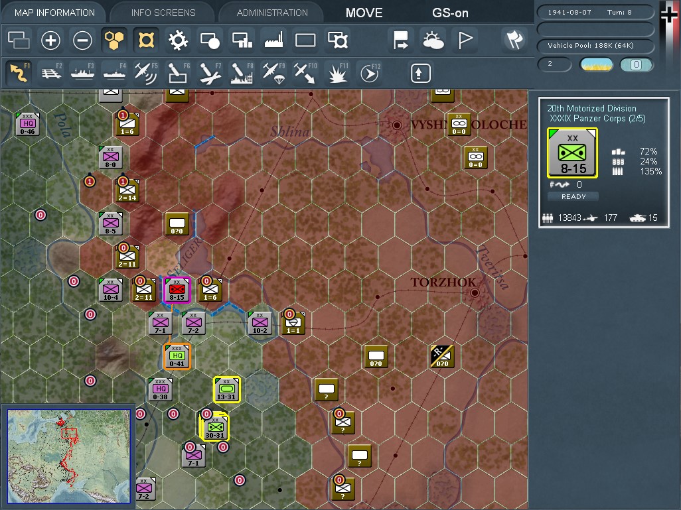Click the rectangle-with-gear toolbar icon

point(338,40)
